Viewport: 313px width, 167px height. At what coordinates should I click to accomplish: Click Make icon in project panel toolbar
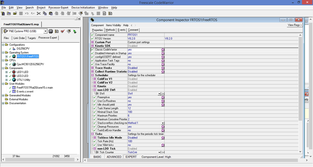click(69, 31)
